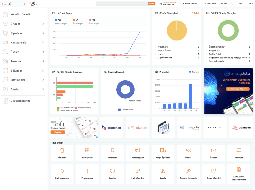The height and width of the screenshot is (190, 255).
Task: Click the top search input field
Action: 121,4
